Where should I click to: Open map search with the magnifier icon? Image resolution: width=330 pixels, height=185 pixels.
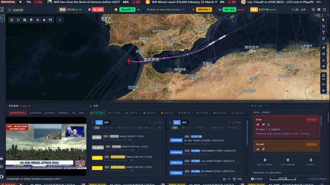click(x=60, y=20)
